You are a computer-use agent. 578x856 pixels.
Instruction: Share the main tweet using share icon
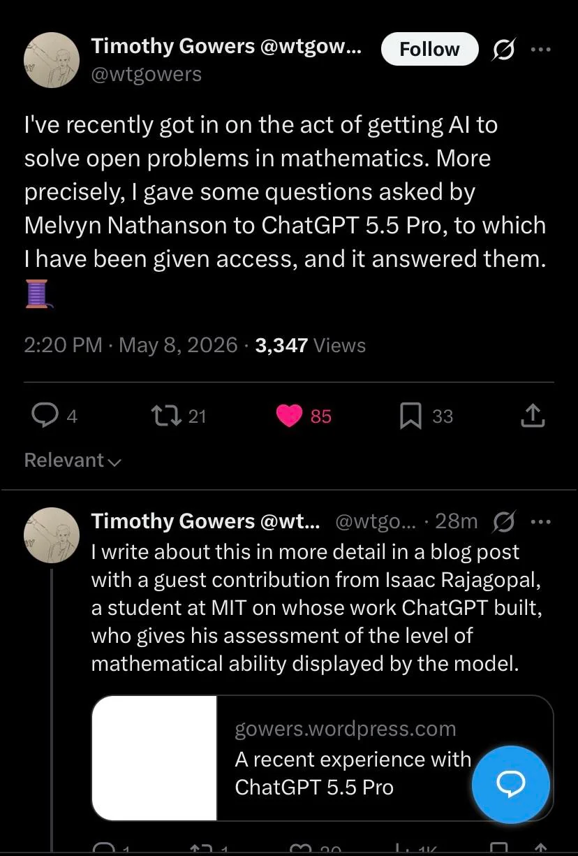tap(532, 416)
